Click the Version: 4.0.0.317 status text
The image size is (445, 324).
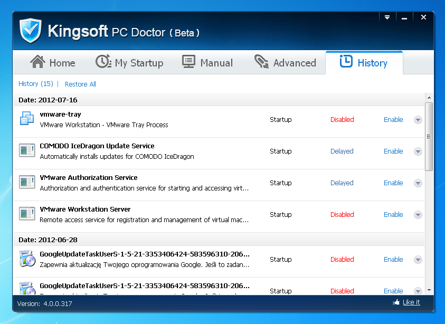[x=44, y=304]
